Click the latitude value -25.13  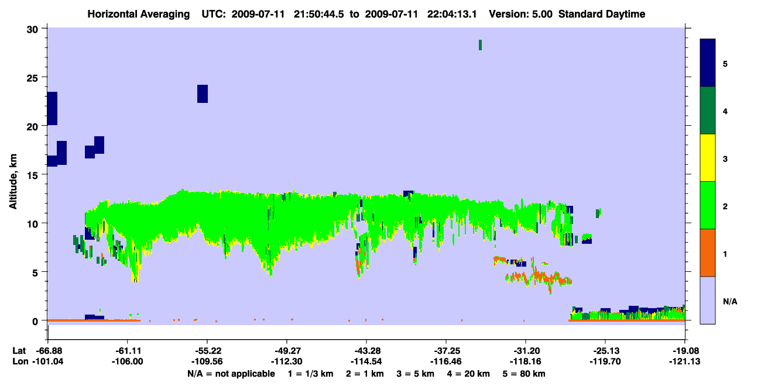pyautogui.click(x=605, y=351)
